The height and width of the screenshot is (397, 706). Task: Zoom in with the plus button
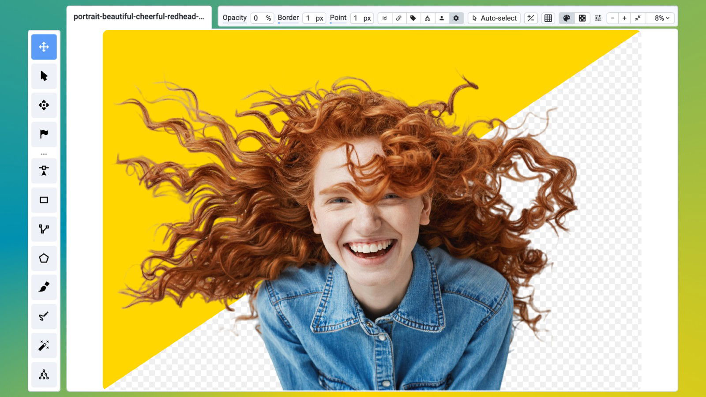(624, 18)
